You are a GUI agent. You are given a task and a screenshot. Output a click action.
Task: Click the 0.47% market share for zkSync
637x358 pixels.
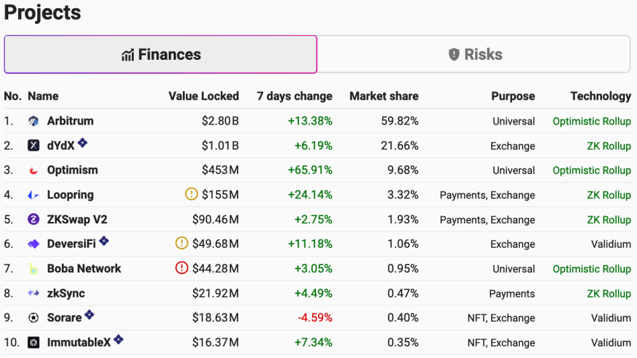pos(403,293)
